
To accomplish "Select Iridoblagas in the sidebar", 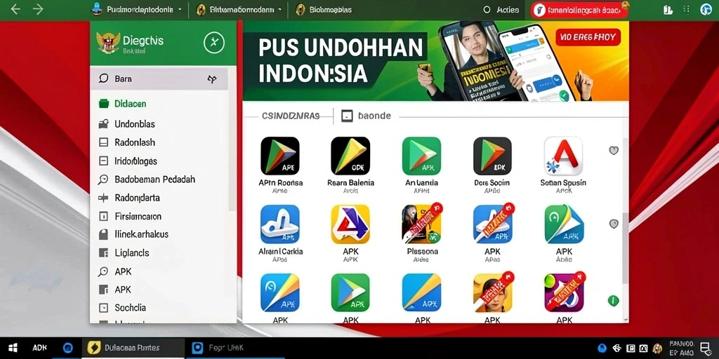I will click(x=136, y=161).
